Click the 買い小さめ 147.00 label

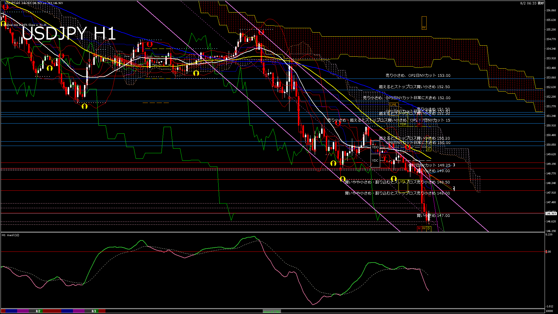[433, 216]
